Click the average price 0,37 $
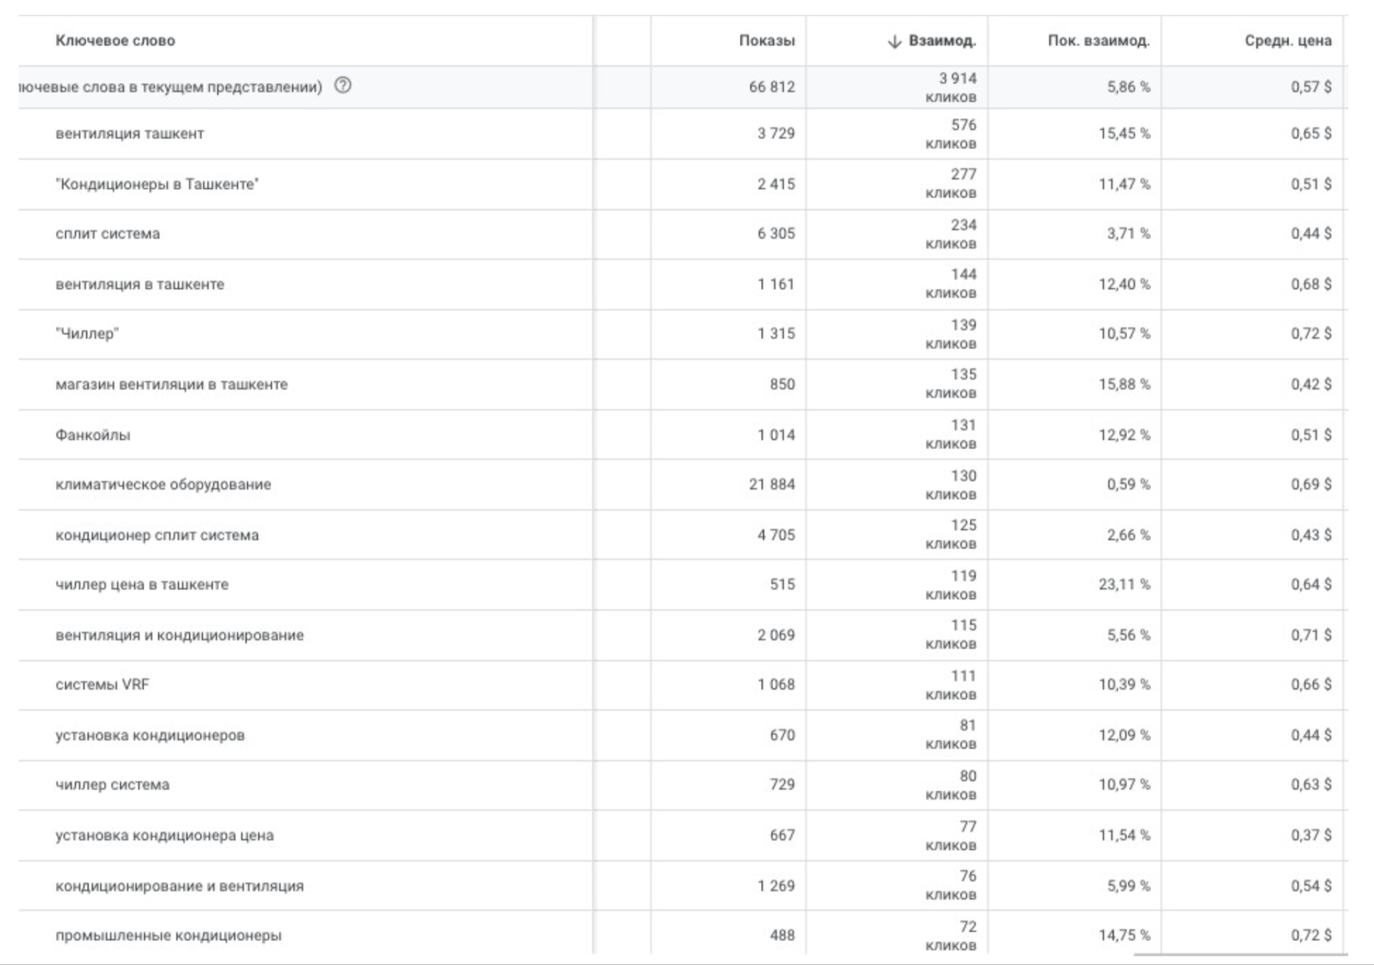The height and width of the screenshot is (965, 1374). coord(1311,836)
